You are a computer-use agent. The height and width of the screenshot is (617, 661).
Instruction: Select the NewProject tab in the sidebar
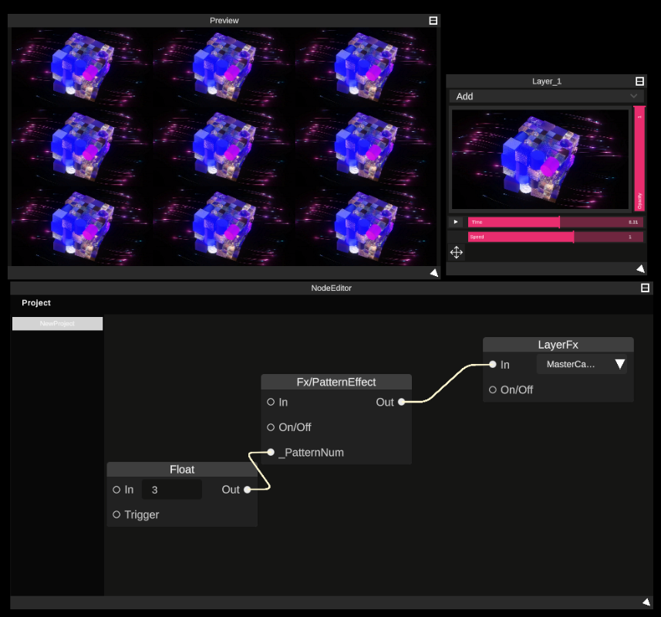point(57,323)
